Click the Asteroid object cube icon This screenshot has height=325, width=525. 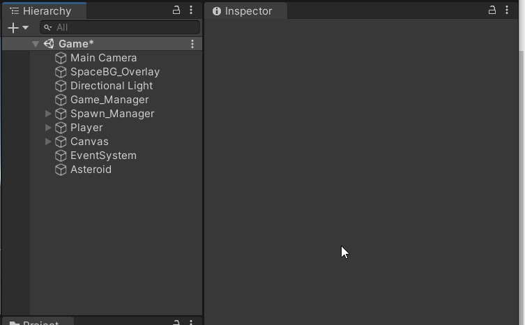pyautogui.click(x=61, y=169)
